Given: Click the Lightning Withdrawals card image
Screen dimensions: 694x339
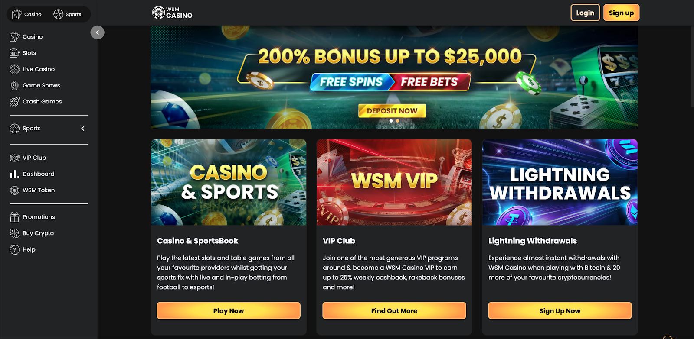Looking at the screenshot, I should pyautogui.click(x=560, y=182).
